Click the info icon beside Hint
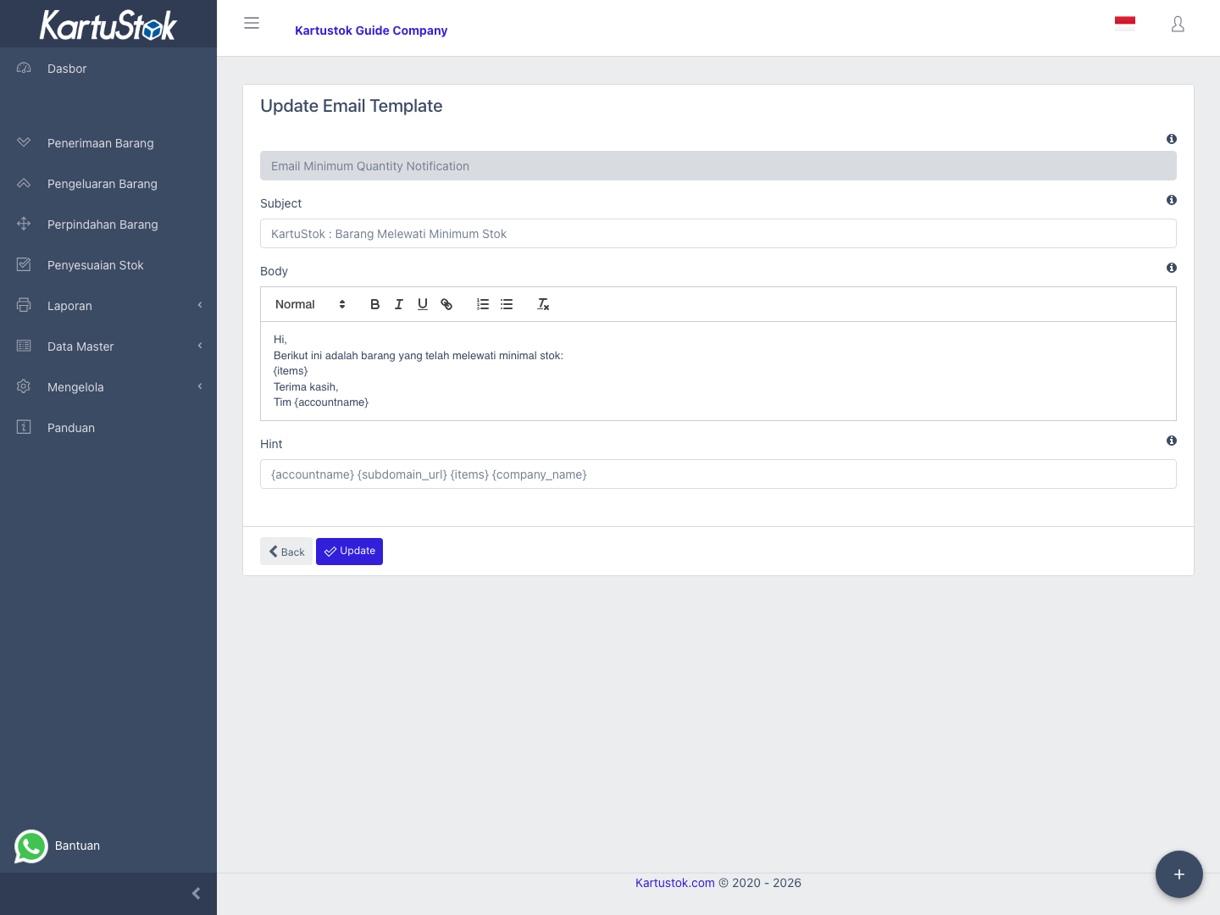1220x915 pixels. (x=1172, y=441)
